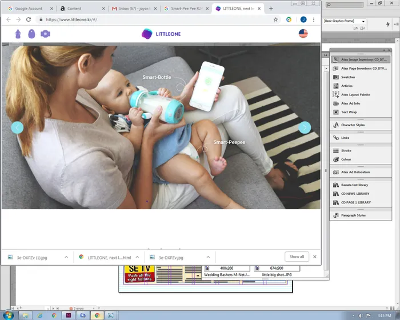Expand options for 3e-DXPZv (1).jpg download

(66, 257)
